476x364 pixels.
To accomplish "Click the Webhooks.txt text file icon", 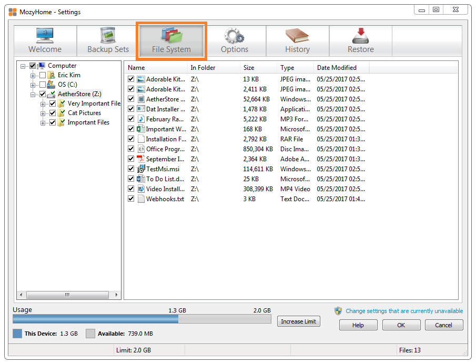I will 141,199.
